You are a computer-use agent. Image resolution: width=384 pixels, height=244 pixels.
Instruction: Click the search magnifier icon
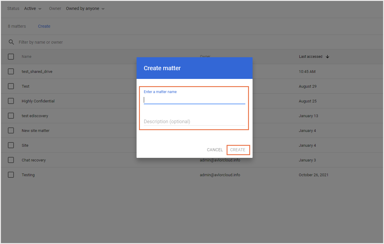11,42
